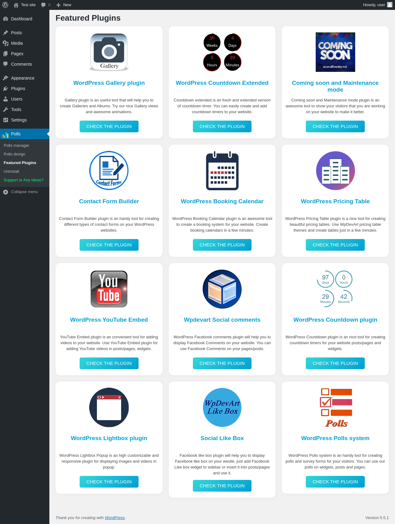395x524 pixels.
Task: Open the comments bubble icon in admin bar
Action: pos(44,5)
